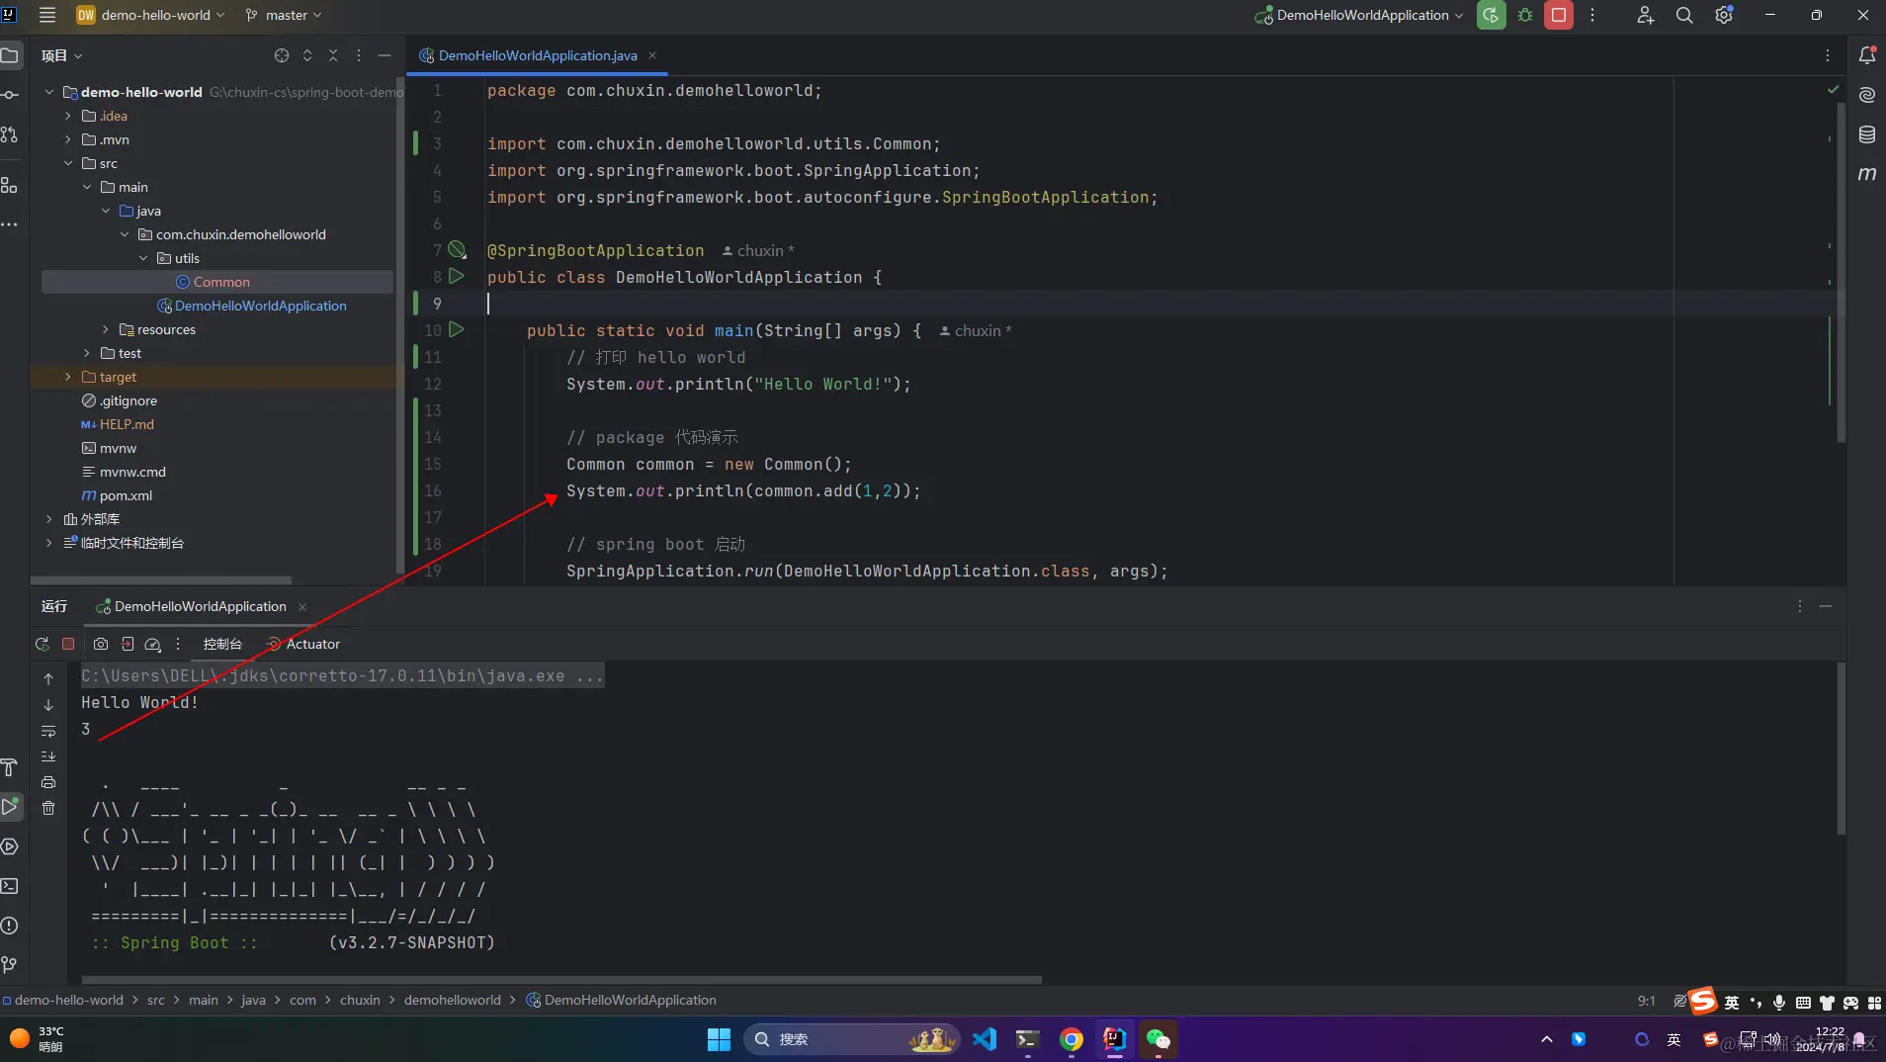Open the Code With Me user icon
This screenshot has width=1886, height=1062.
pyautogui.click(x=1645, y=15)
